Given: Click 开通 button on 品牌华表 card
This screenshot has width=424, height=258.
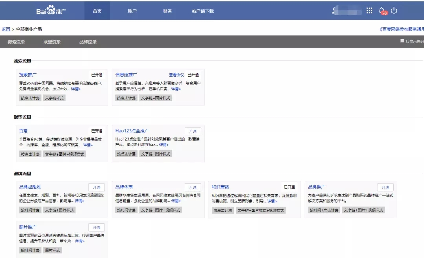Looking at the screenshot, I should (193, 187).
